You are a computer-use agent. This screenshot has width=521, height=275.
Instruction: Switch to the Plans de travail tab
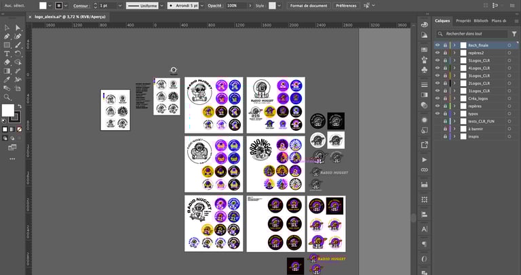click(x=499, y=20)
